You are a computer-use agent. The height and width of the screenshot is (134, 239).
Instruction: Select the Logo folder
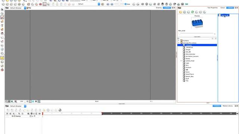[x=187, y=63]
